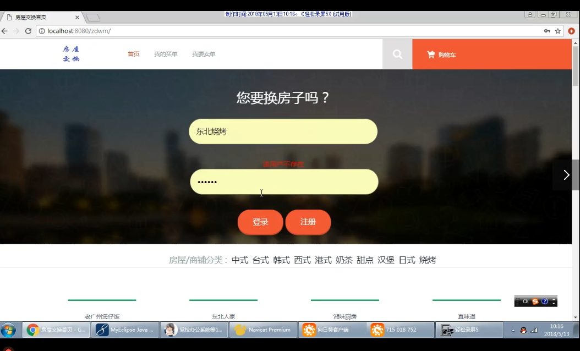This screenshot has width=580, height=351.
Task: Click the 您要换房子吗？ heading
Action: pos(283,97)
